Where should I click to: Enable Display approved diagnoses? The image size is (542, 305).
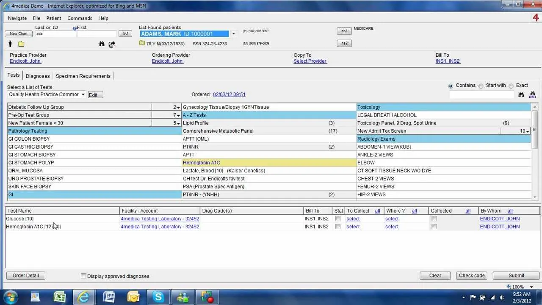pos(83,276)
